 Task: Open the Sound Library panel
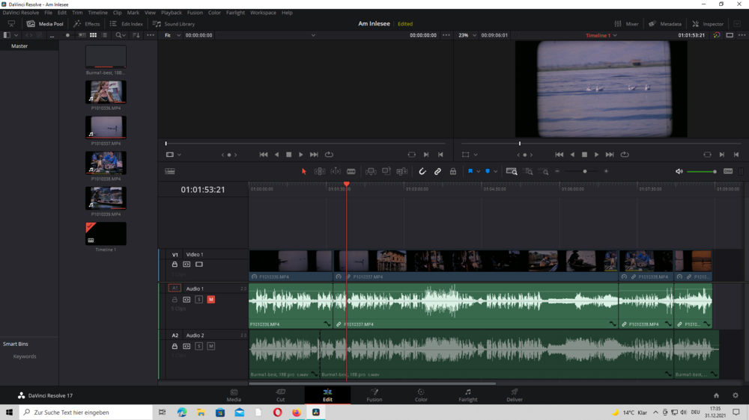coord(174,24)
